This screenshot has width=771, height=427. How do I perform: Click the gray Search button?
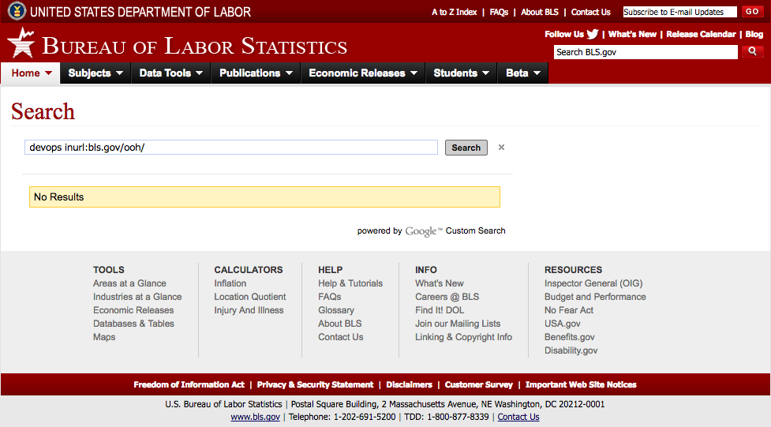(x=466, y=148)
